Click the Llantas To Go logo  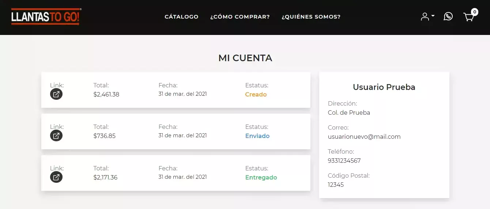(x=46, y=17)
